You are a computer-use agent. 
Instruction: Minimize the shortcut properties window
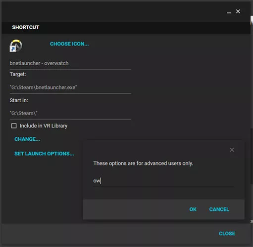(x=229, y=12)
